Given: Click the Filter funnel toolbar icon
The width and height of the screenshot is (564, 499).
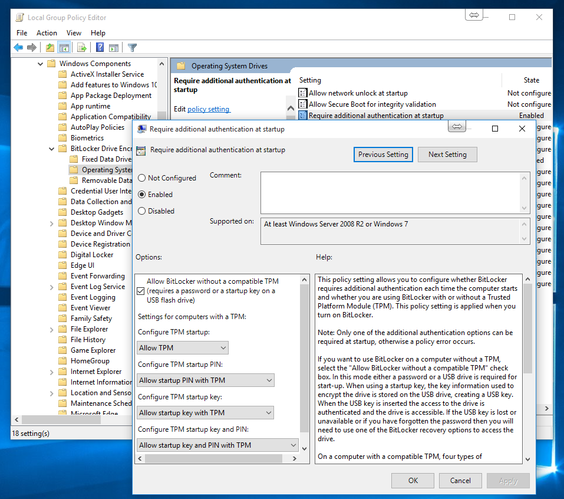Looking at the screenshot, I should point(133,48).
